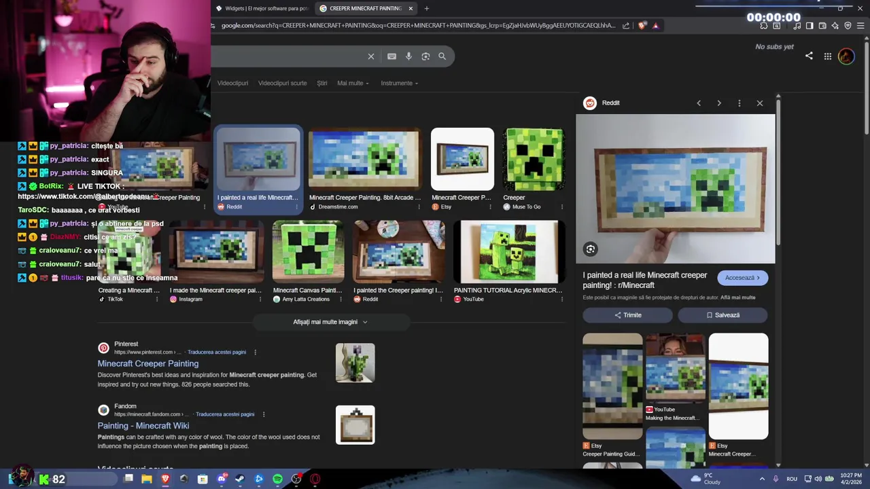The height and width of the screenshot is (489, 870).
Task: Switch to Știri search tab
Action: click(322, 83)
